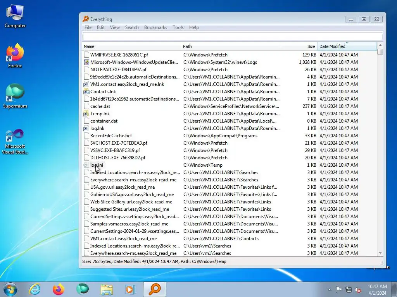Launch Firefox from the taskbar
This screenshot has width=397, height=297.
click(x=58, y=289)
